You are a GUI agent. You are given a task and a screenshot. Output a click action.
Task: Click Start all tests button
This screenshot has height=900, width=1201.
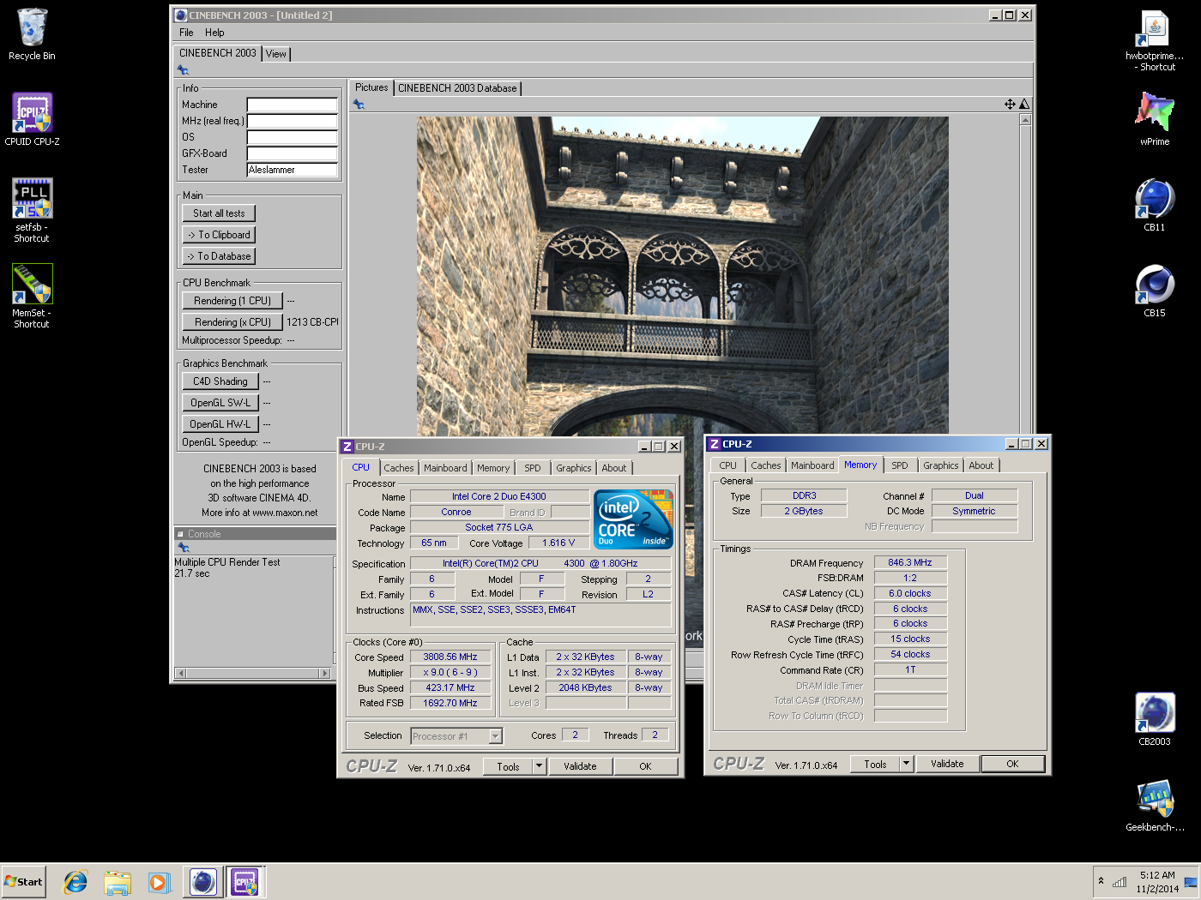(x=219, y=213)
